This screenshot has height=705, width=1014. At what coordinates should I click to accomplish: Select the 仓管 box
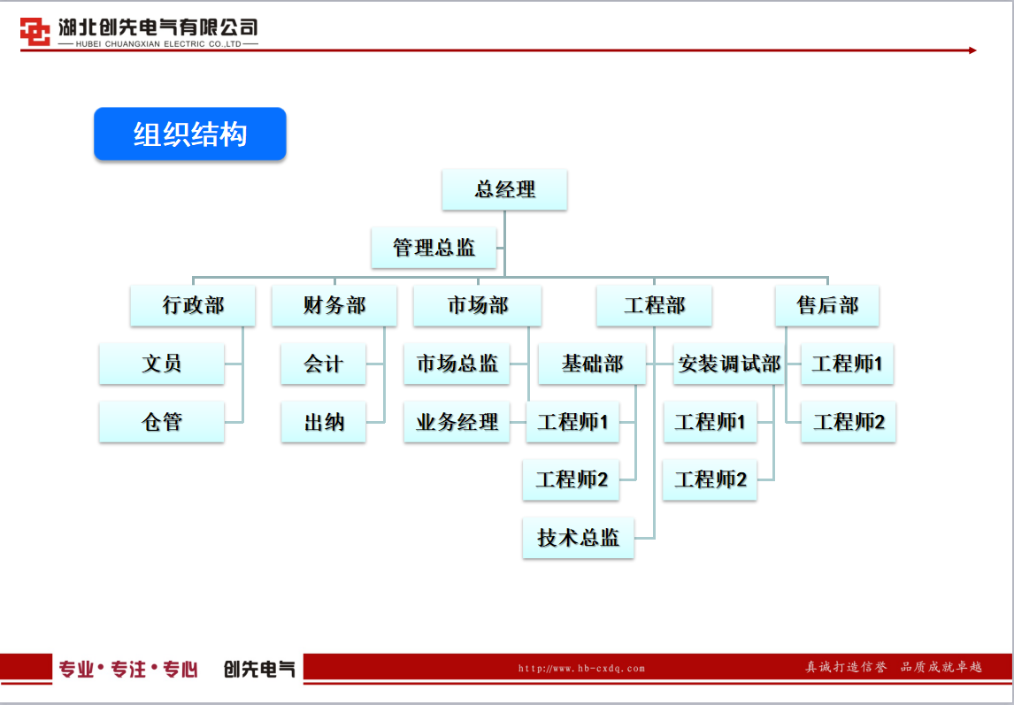[161, 422]
